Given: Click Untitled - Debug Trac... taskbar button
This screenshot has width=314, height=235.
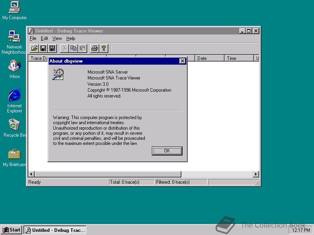Looking at the screenshot, I should [55, 230].
